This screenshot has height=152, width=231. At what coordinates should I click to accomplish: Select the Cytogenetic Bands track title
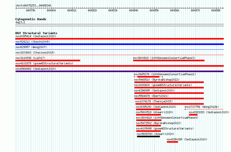click(x=31, y=19)
